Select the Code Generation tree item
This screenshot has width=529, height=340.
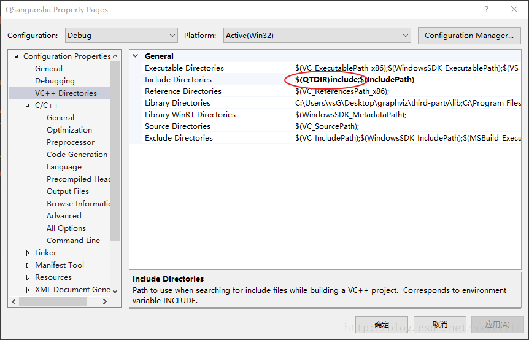(x=77, y=155)
